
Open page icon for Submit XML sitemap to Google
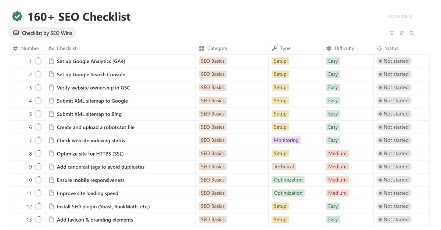point(51,101)
